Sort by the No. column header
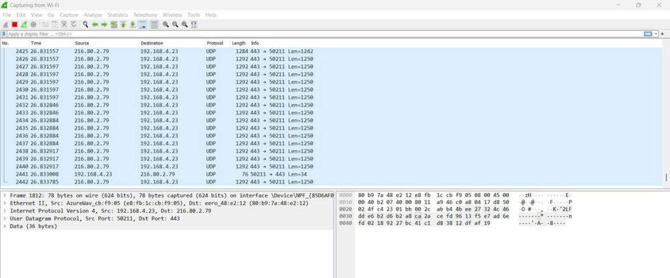 14,43
